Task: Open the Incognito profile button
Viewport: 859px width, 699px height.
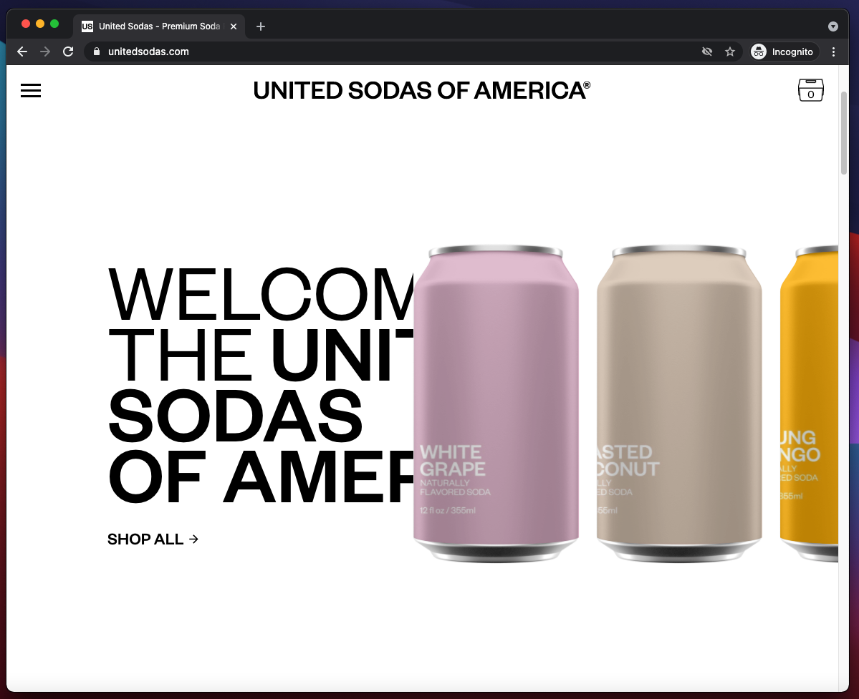Action: [783, 52]
